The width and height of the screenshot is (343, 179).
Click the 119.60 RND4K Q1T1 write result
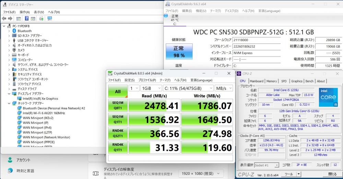pos(207,147)
